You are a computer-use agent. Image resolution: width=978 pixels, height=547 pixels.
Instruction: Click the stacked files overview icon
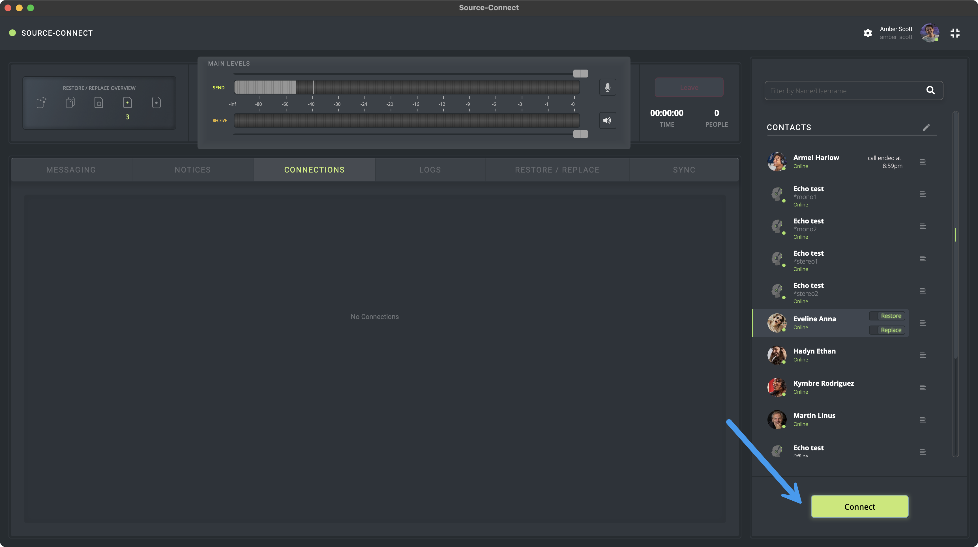[70, 102]
